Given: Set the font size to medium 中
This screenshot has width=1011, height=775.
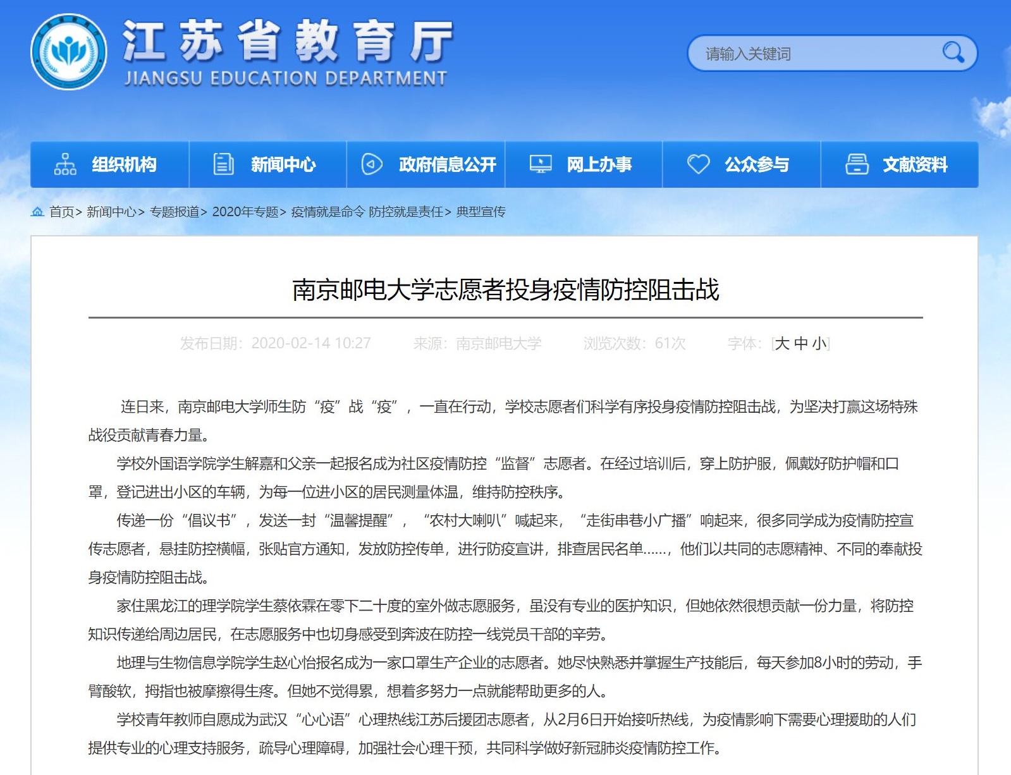Looking at the screenshot, I should pyautogui.click(x=801, y=343).
